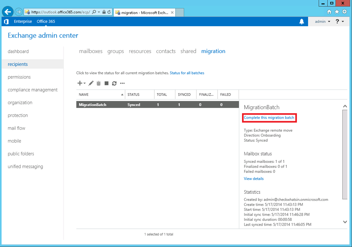352x247 pixels.
Task: Open the Enterprise link in header
Action: pyautogui.click(x=23, y=21)
